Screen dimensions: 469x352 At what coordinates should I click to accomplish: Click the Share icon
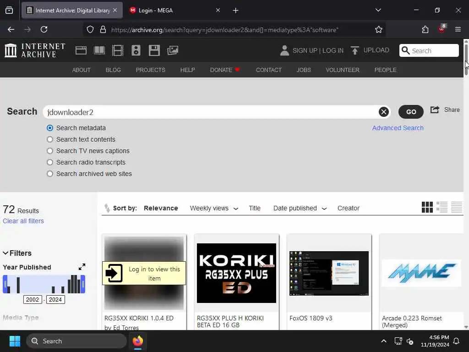point(435,110)
